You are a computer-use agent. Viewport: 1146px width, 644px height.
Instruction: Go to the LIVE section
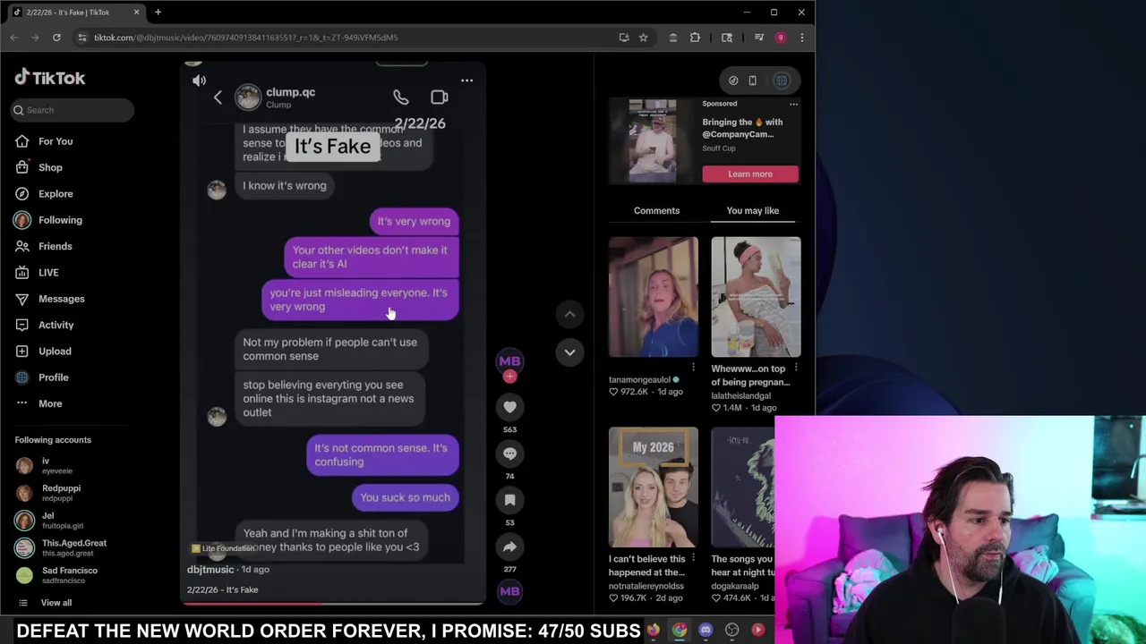pyautogui.click(x=48, y=272)
